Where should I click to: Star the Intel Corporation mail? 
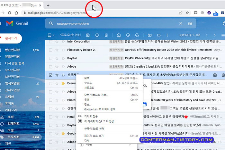(x=57, y=42)
